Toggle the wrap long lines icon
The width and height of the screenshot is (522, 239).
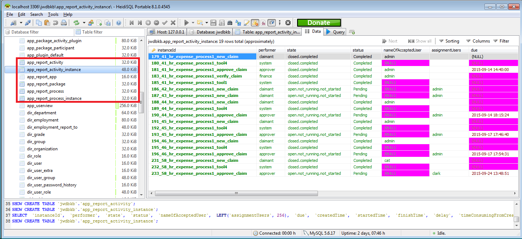tap(272, 23)
